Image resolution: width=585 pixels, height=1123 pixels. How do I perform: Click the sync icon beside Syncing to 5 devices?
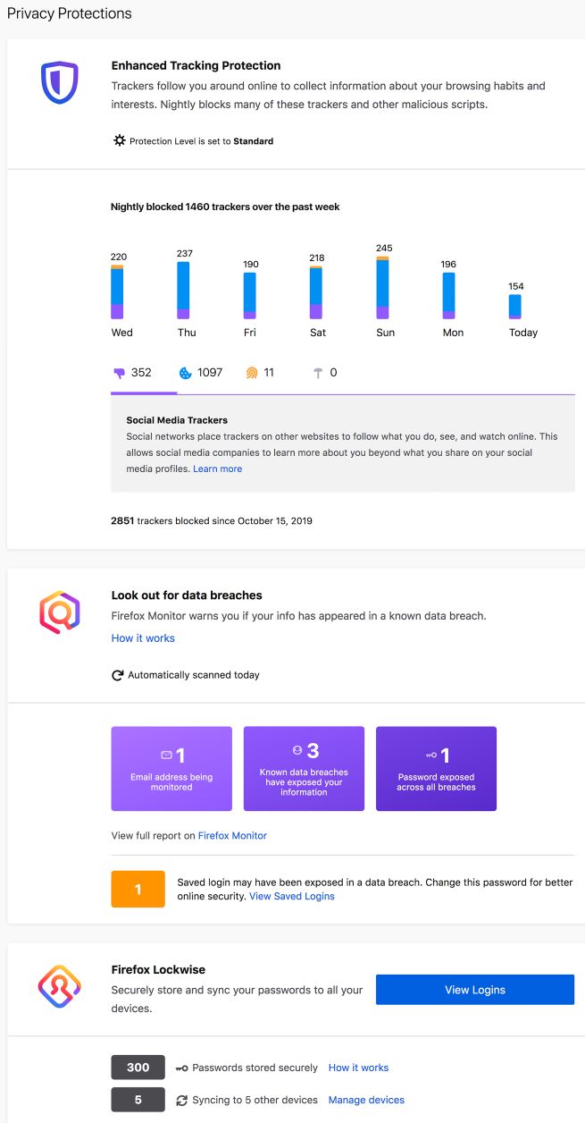click(x=182, y=1100)
